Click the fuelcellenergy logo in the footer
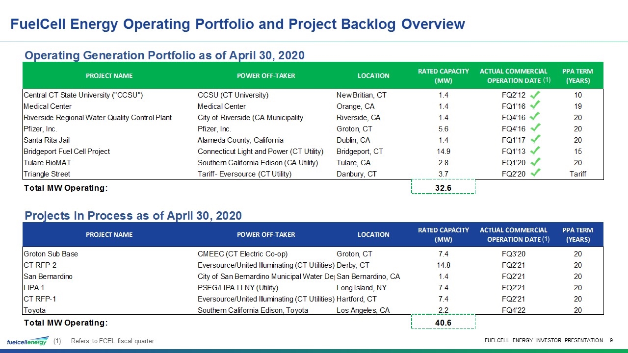This screenshot has height=353, width=628. 27,341
